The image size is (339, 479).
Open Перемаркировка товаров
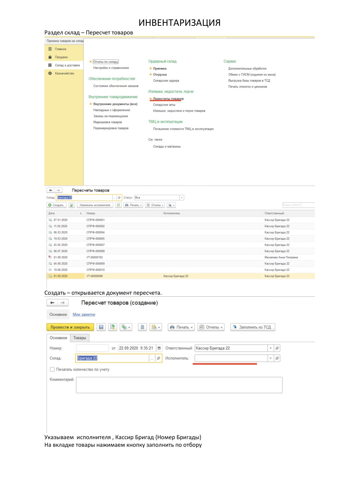[111, 128]
